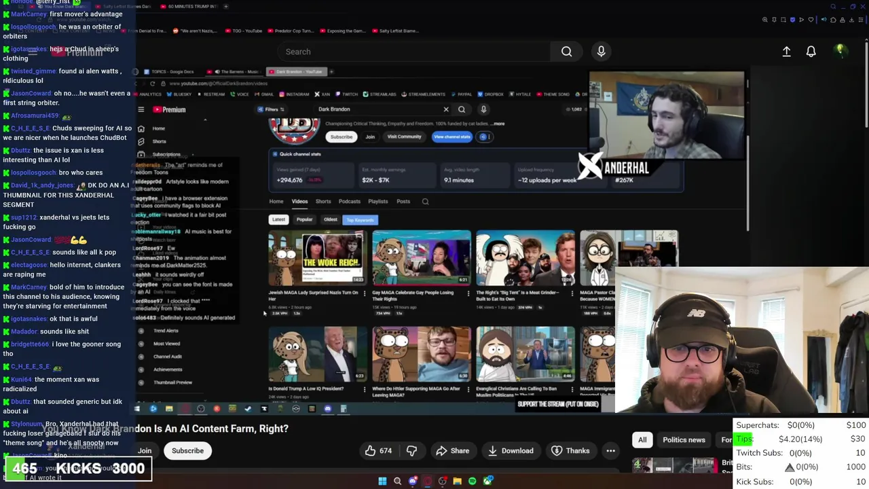Click the channel search icon after Posts tab
869x489 pixels.
click(x=425, y=201)
